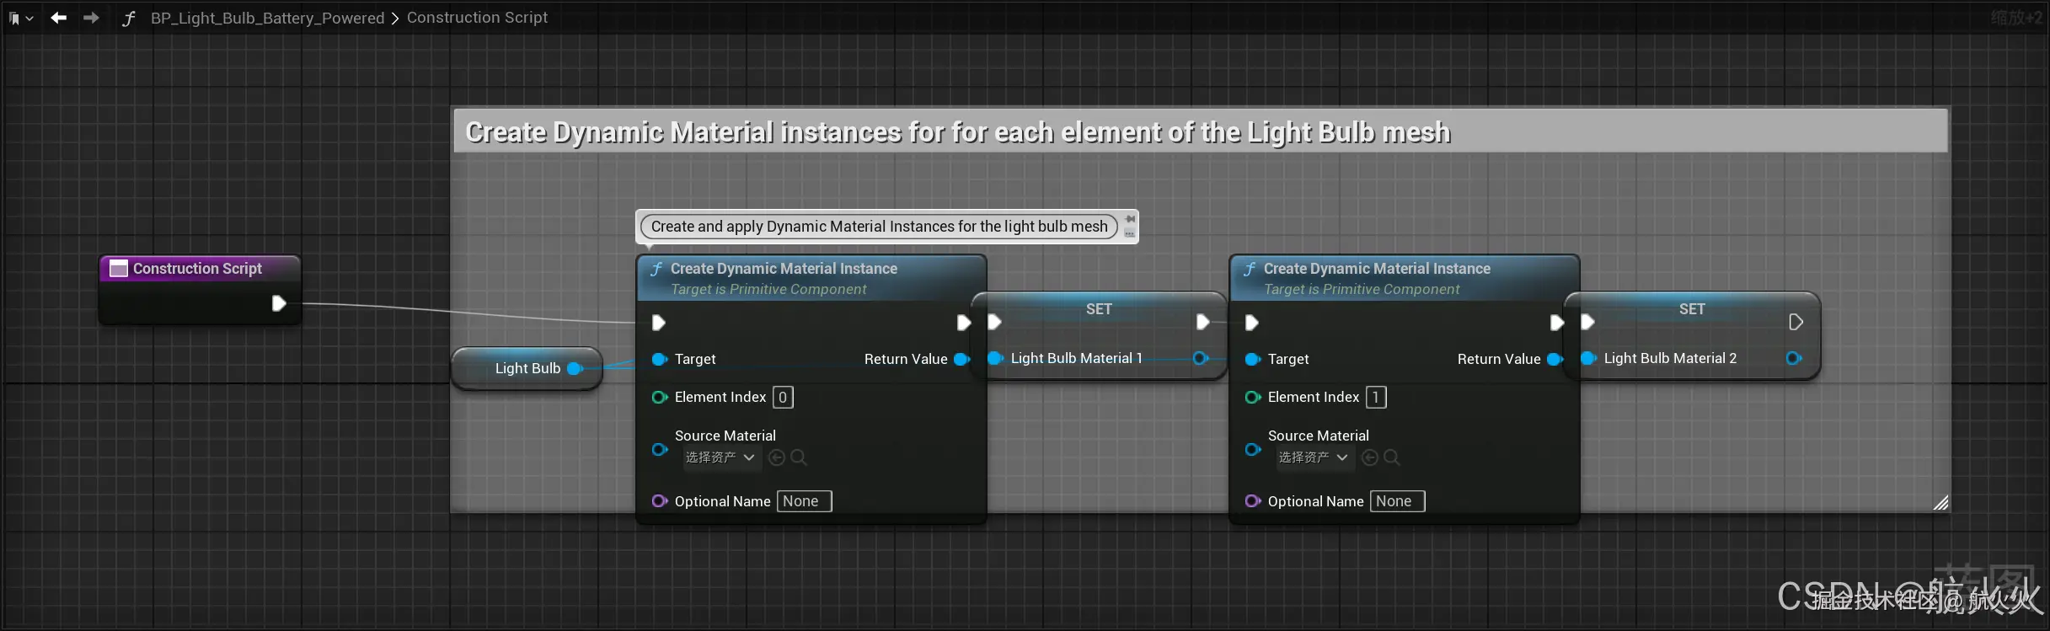Screen dimensions: 2050x631
Task: Select the comment box title about Dynamic Material instances
Action: pos(957,132)
